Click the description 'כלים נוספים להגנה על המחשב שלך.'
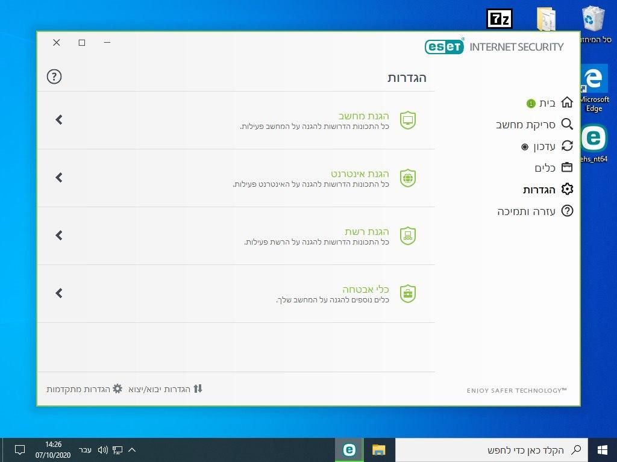 click(x=333, y=300)
